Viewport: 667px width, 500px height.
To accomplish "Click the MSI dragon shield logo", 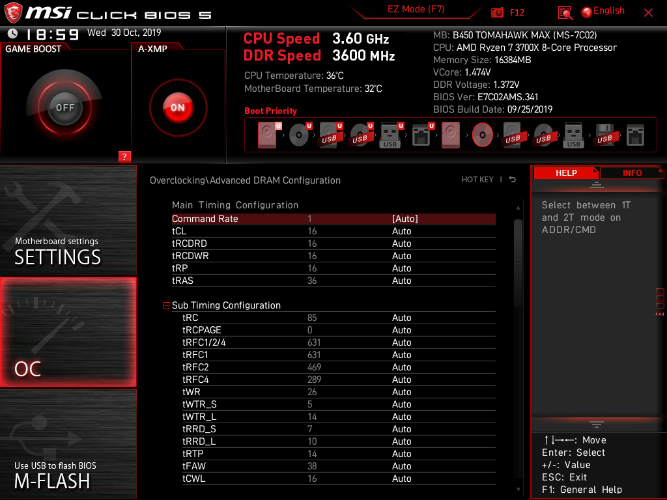I will [13, 12].
